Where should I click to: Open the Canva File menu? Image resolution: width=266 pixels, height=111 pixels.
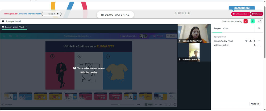tap(11, 36)
